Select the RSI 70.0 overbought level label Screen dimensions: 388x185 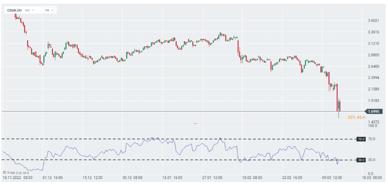(361, 139)
